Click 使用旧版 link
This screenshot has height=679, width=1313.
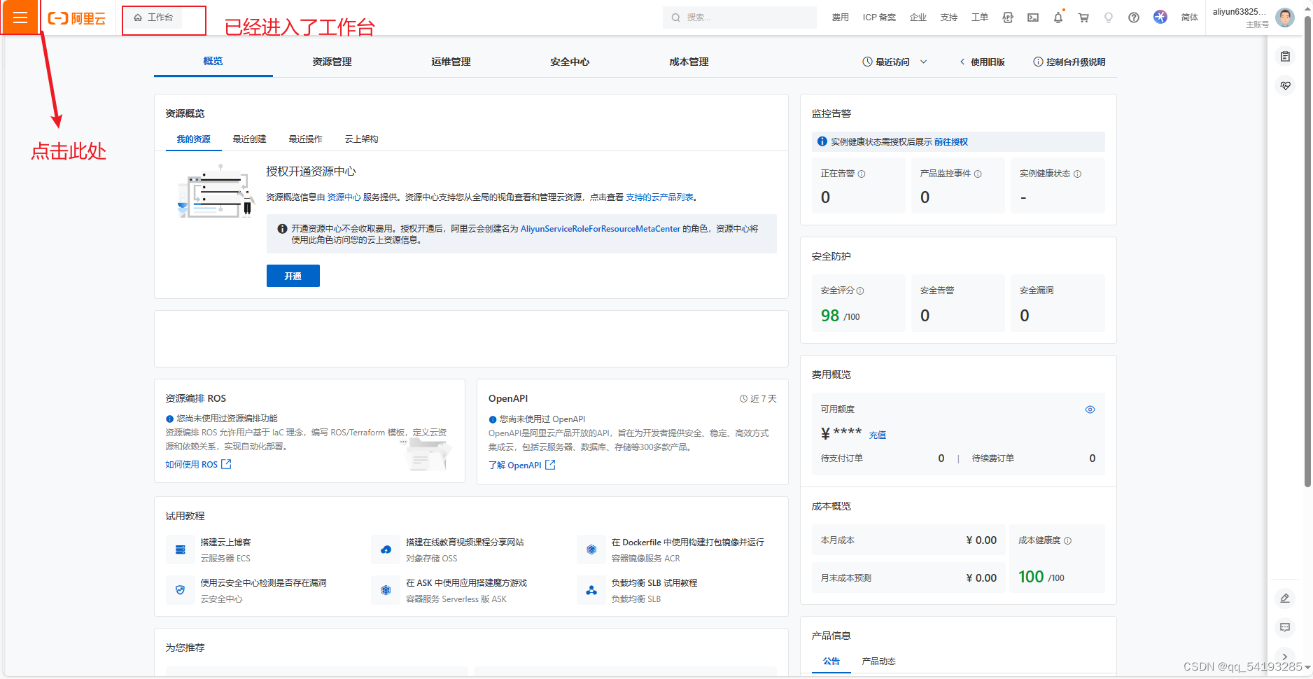point(982,62)
